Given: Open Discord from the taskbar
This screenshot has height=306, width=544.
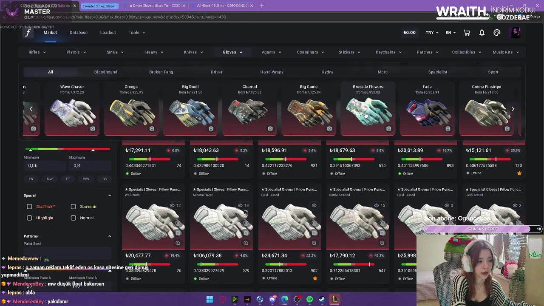Looking at the screenshot, I should [x=272, y=300].
